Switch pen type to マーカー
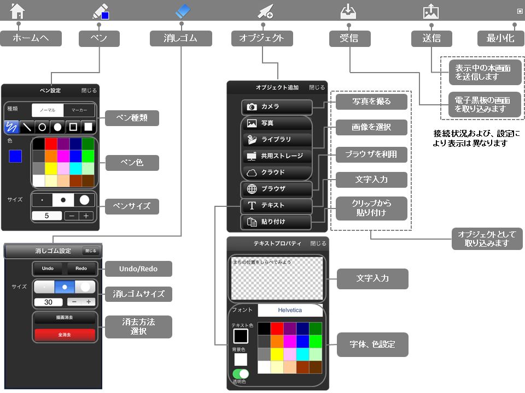 pos(79,110)
